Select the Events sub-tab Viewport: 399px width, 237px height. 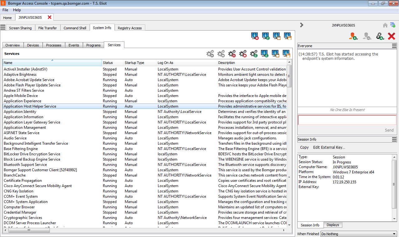pos(74,45)
